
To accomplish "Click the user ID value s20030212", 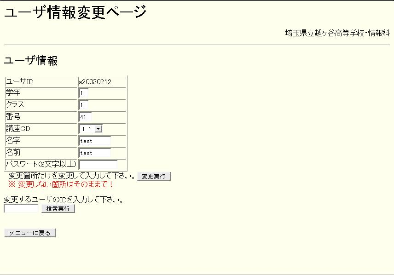I will coord(95,82).
